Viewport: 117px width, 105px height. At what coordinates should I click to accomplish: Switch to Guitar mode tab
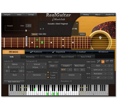(x=81, y=52)
